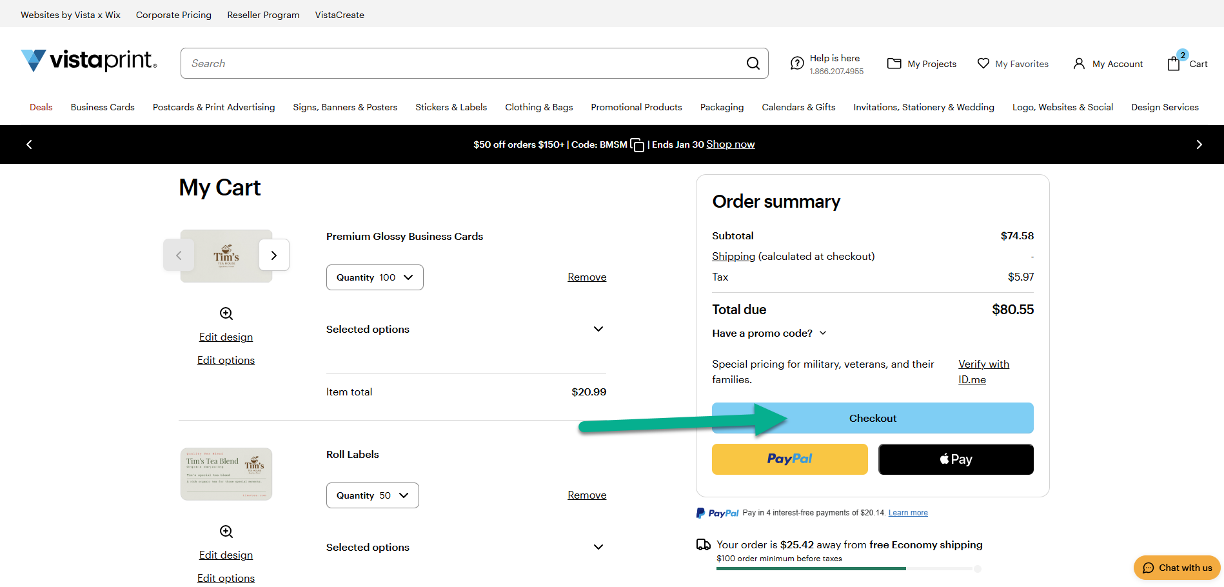Open My Favorites heart icon
The image size is (1224, 587).
point(983,63)
